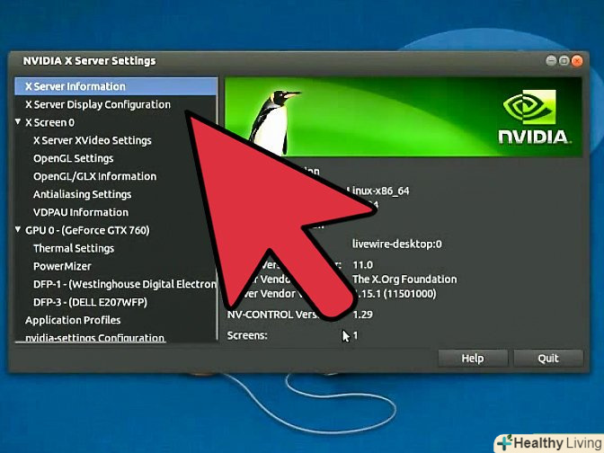Image resolution: width=604 pixels, height=453 pixels.
Task: Open OpenGL Settings page
Action: point(73,158)
